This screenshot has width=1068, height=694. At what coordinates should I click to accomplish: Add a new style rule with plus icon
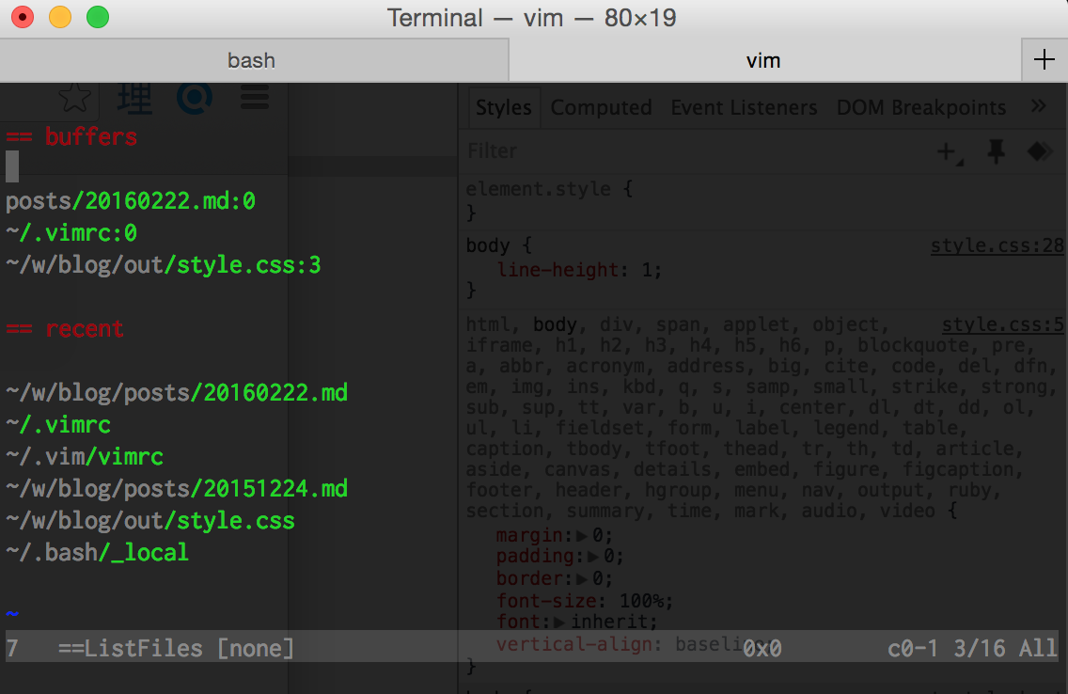coord(949,152)
